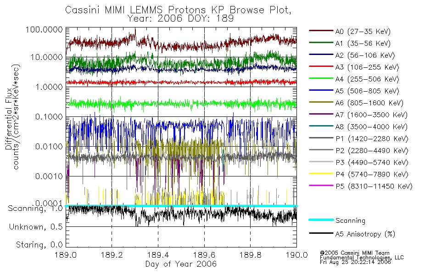Click the 189.4 x-axis tick label
The height and width of the screenshot is (275, 436).
pyautogui.click(x=158, y=255)
